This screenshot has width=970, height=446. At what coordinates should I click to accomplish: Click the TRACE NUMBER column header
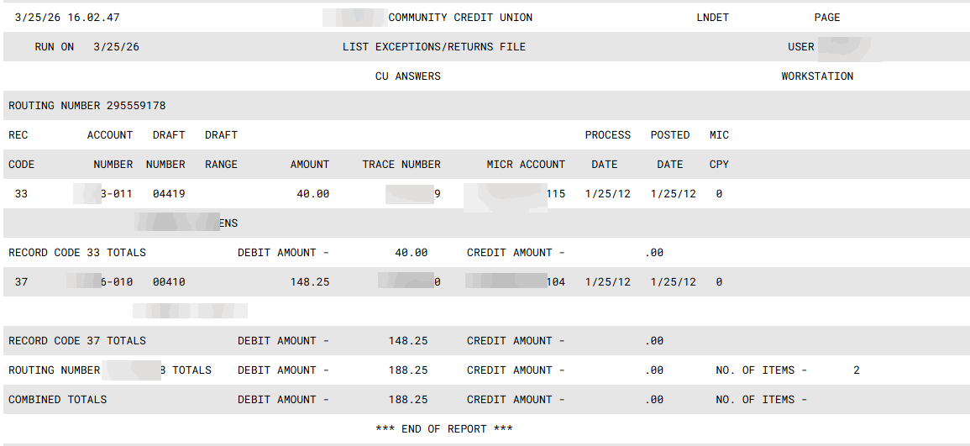[x=401, y=165]
